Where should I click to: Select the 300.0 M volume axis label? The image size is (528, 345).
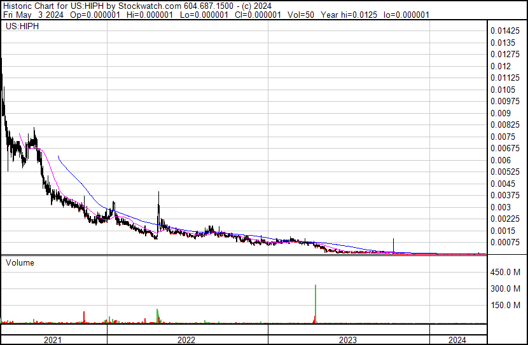[505, 288]
